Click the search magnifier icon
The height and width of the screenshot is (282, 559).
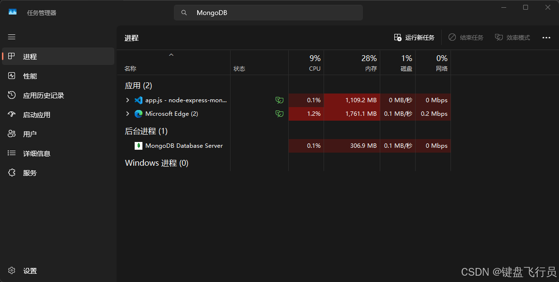tap(184, 13)
